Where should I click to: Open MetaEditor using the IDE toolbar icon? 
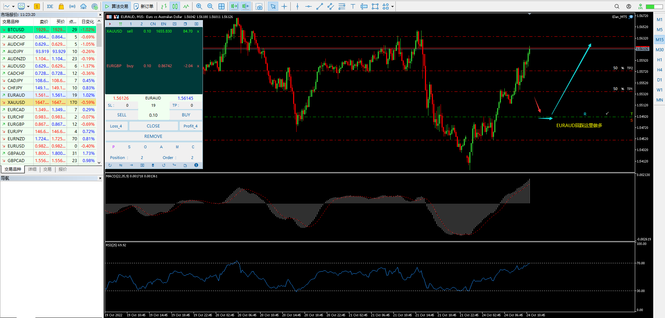tap(50, 6)
